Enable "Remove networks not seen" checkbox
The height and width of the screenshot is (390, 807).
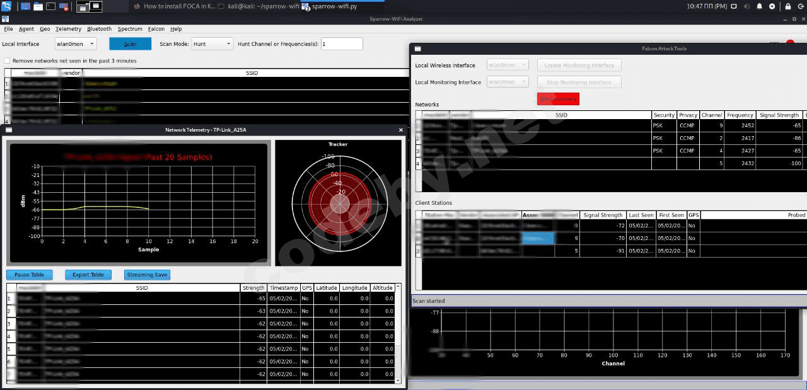coord(8,60)
